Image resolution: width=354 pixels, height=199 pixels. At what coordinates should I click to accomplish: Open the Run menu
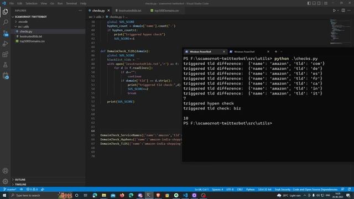(x=60, y=3)
